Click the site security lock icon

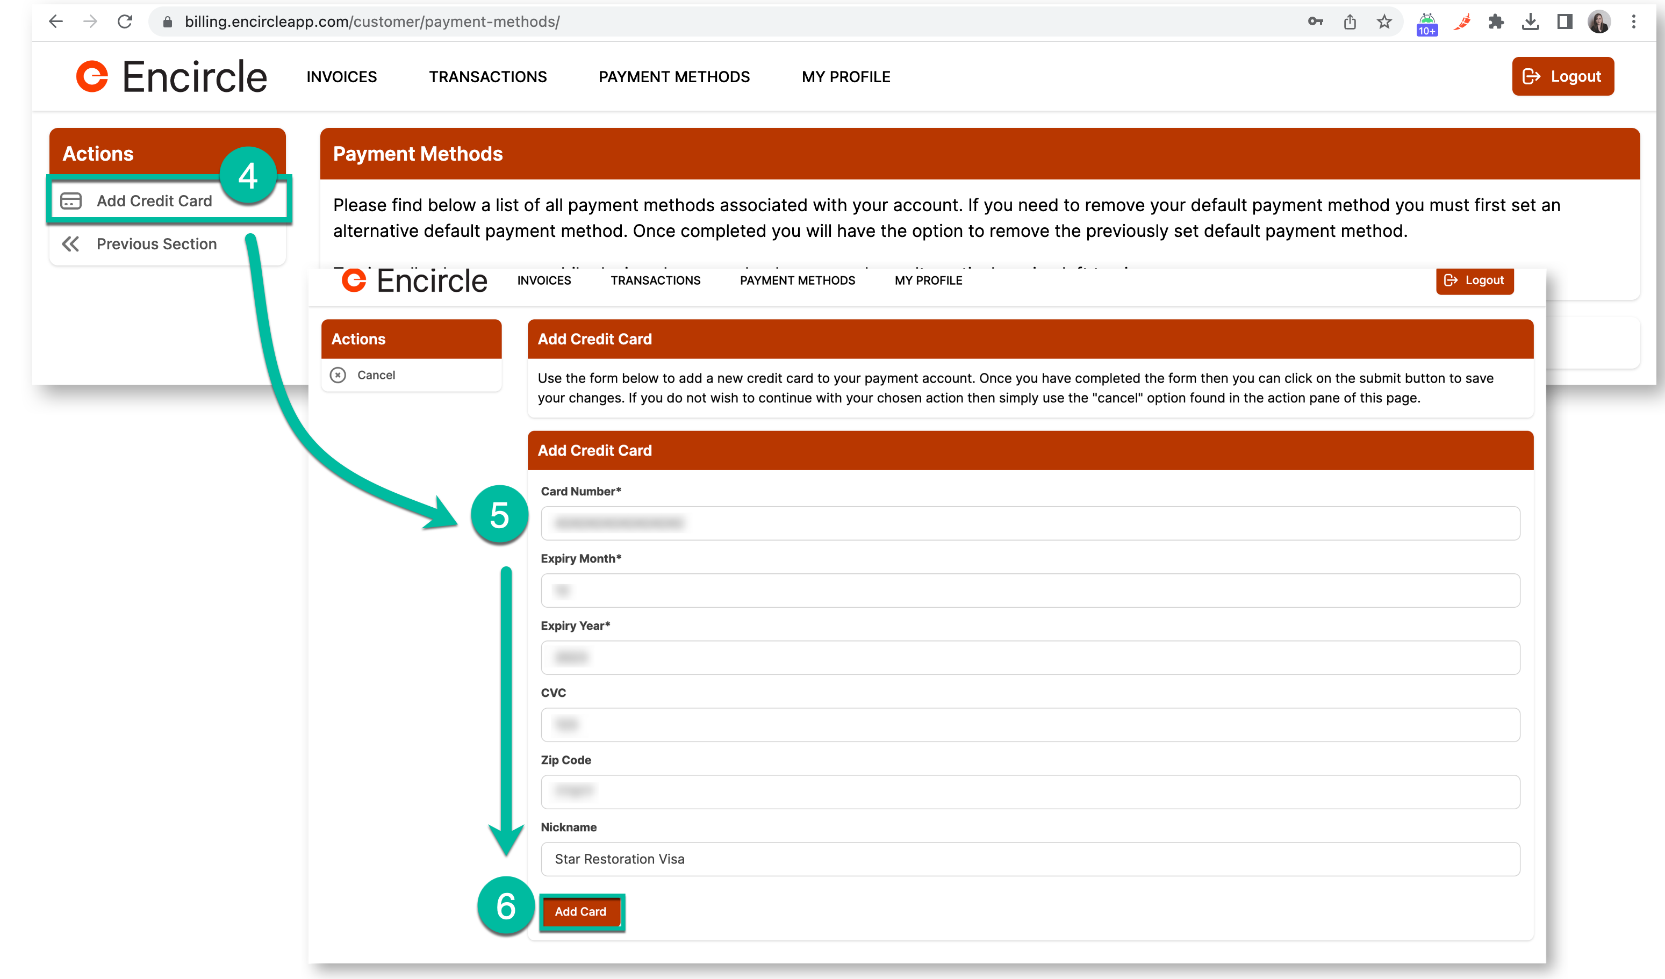pyautogui.click(x=167, y=21)
